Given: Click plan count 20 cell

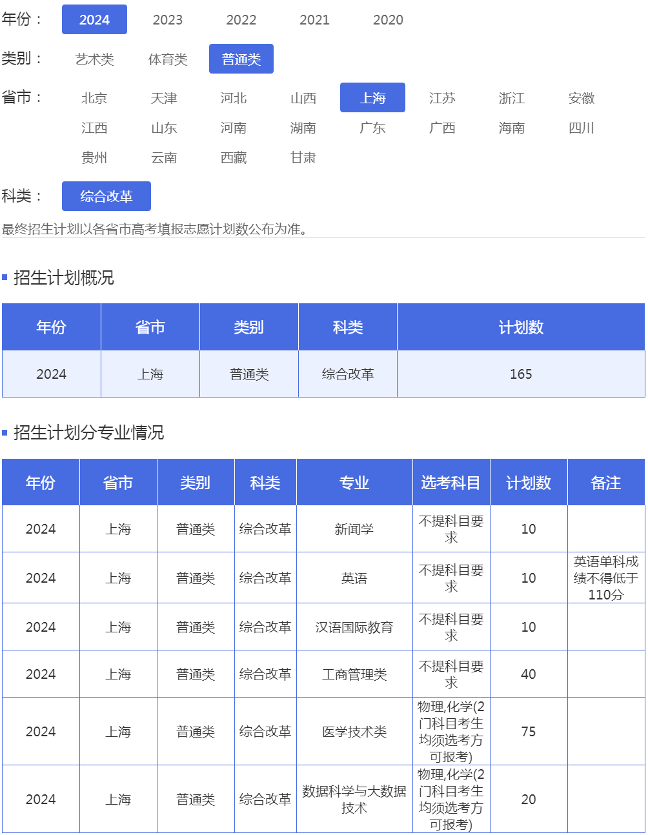Looking at the screenshot, I should coord(529,799).
